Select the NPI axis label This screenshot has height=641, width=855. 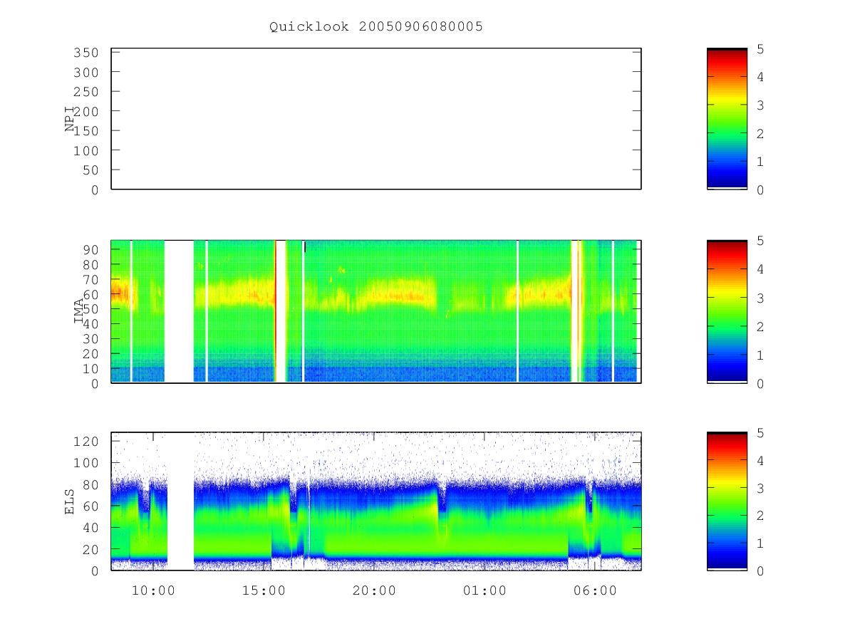coord(70,119)
